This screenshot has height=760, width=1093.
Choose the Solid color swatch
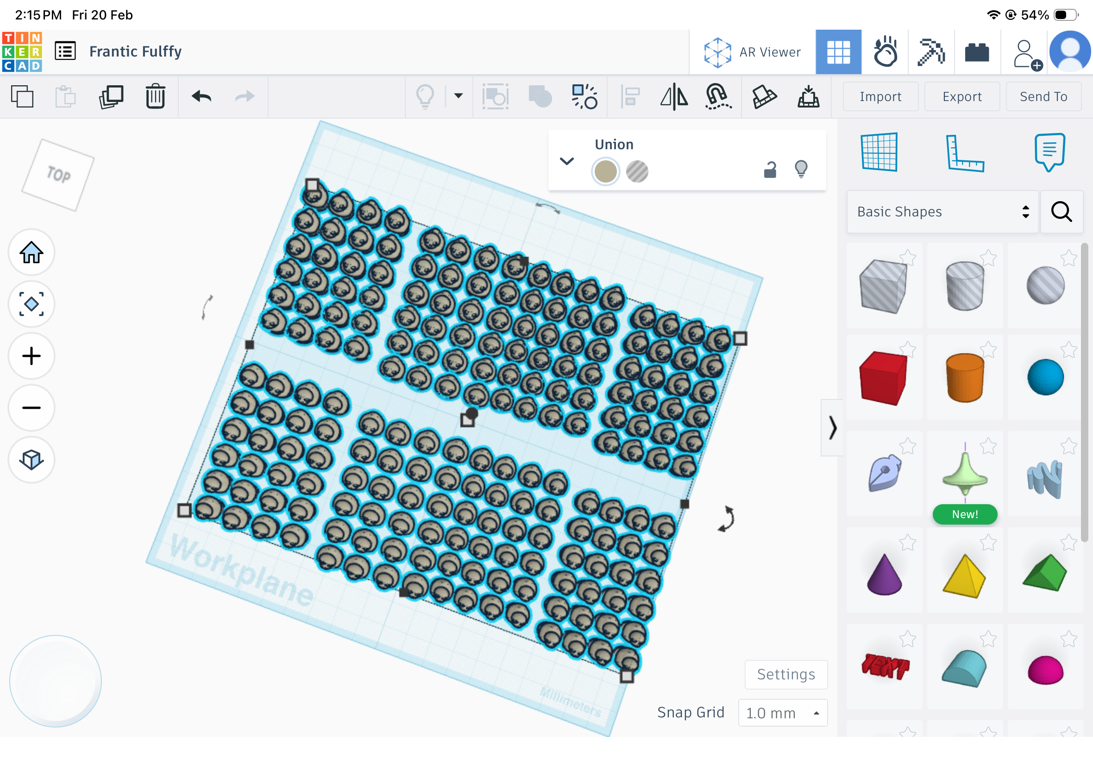tap(605, 171)
